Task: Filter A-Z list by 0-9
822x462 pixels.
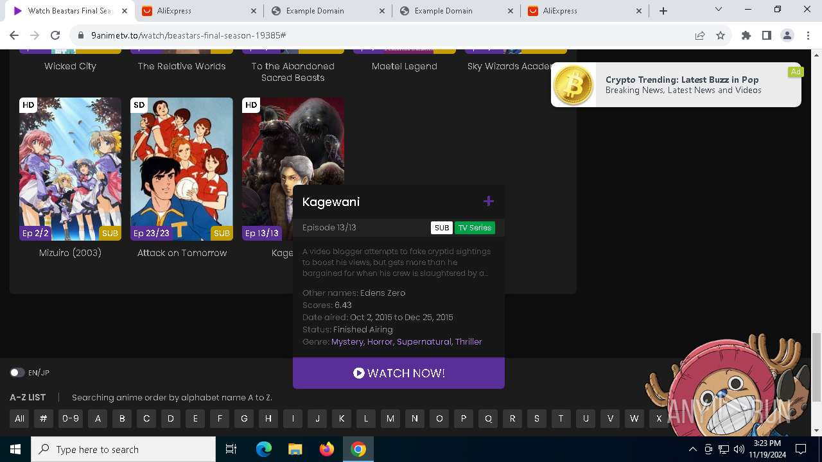Action: [70, 418]
